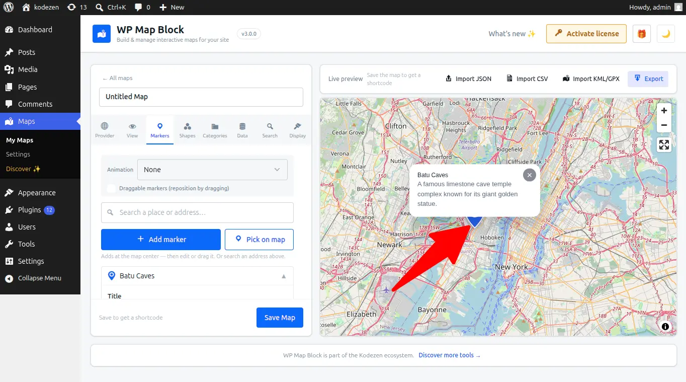Open the New content menu
The image size is (686, 382).
[172, 8]
